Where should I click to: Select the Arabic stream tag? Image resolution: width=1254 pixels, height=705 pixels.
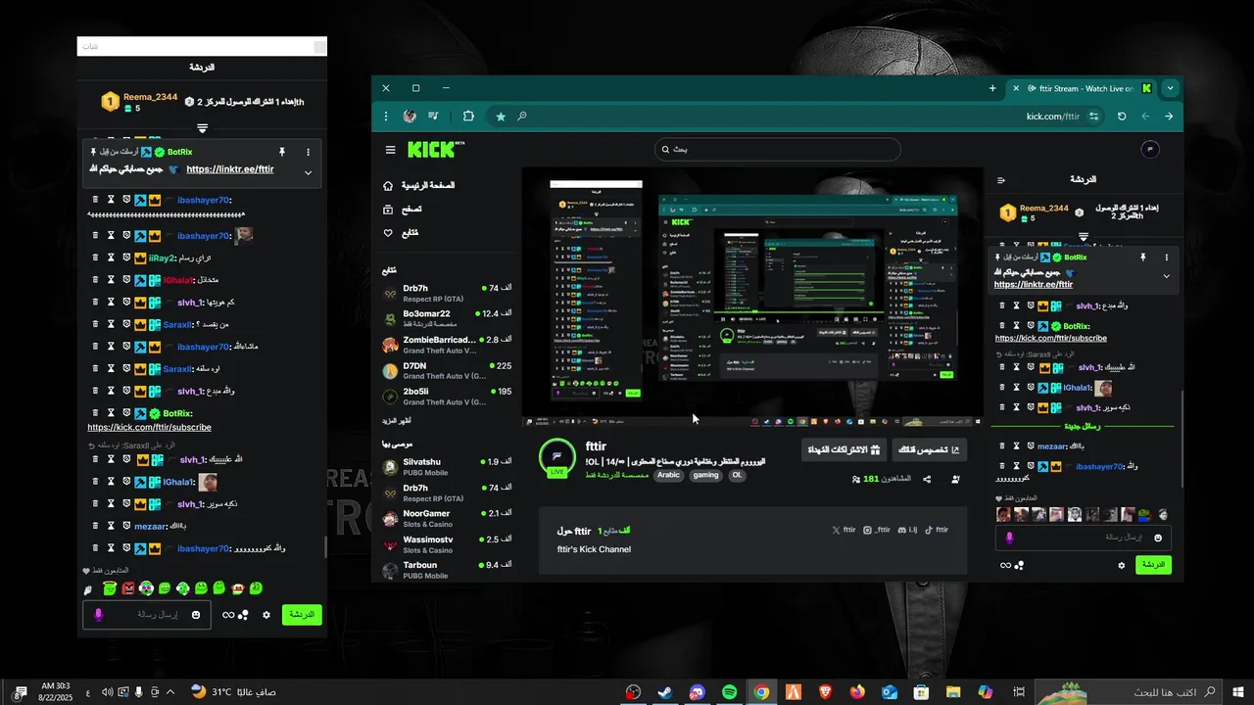click(668, 475)
